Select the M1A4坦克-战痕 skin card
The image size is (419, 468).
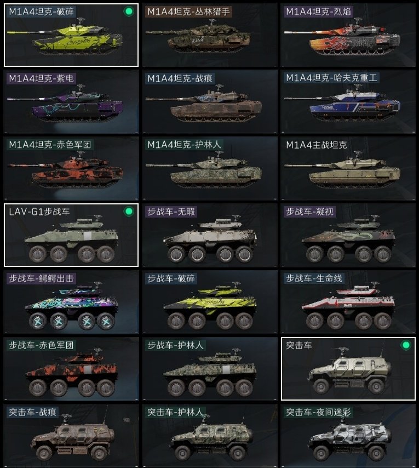(210, 101)
